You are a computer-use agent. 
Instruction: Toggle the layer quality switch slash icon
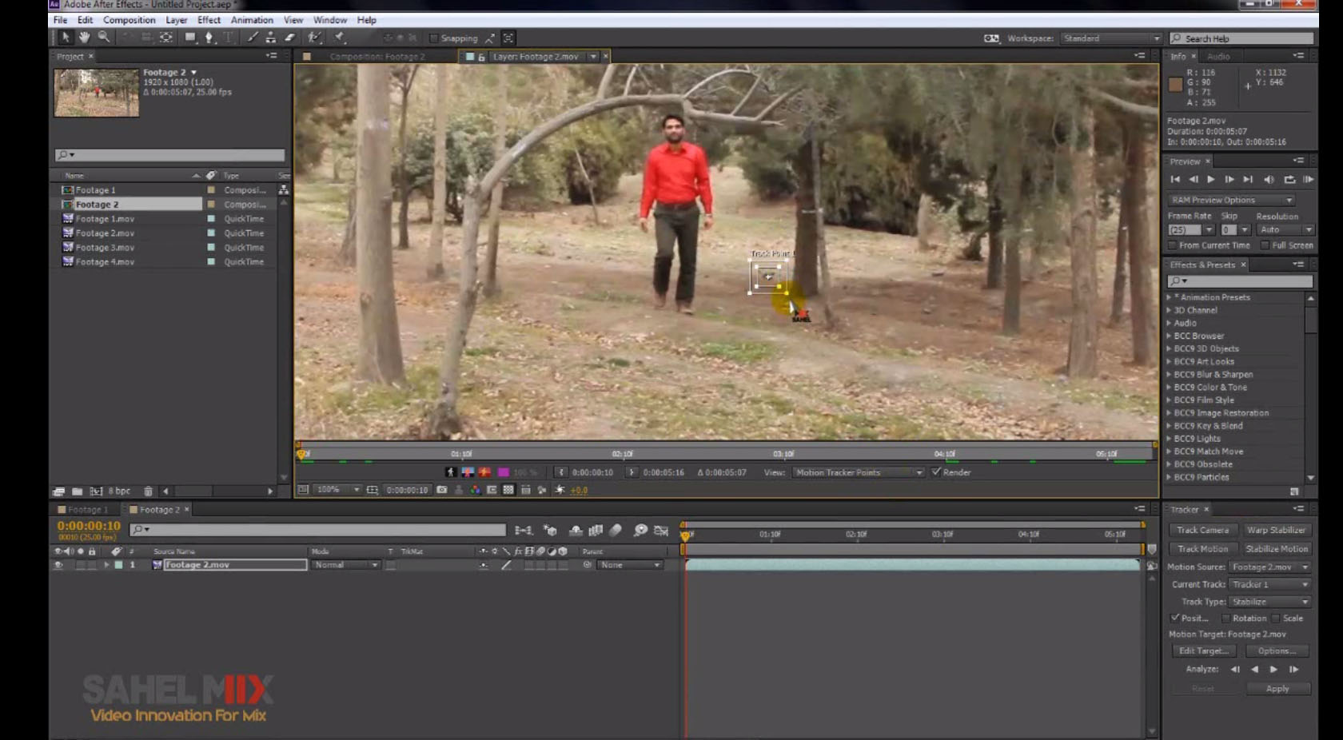(506, 565)
